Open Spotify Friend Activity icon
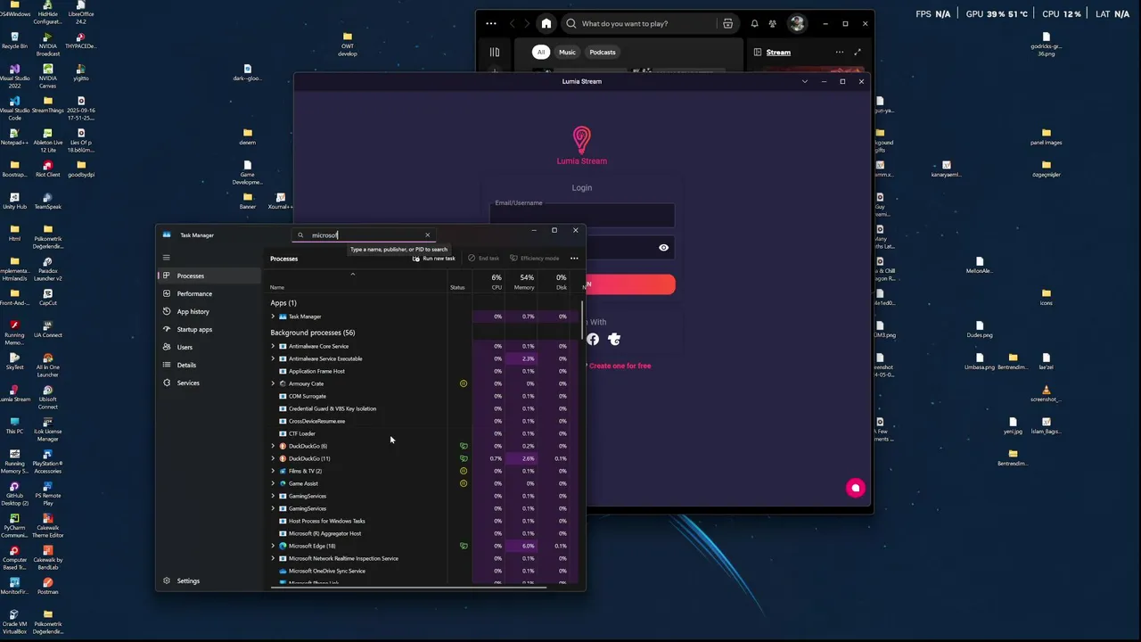Image resolution: width=1141 pixels, height=642 pixels. tap(773, 24)
